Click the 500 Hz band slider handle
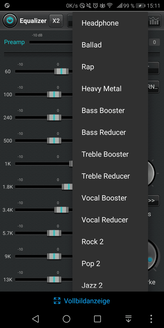Screen dimensions: 164x328 pos(54,140)
